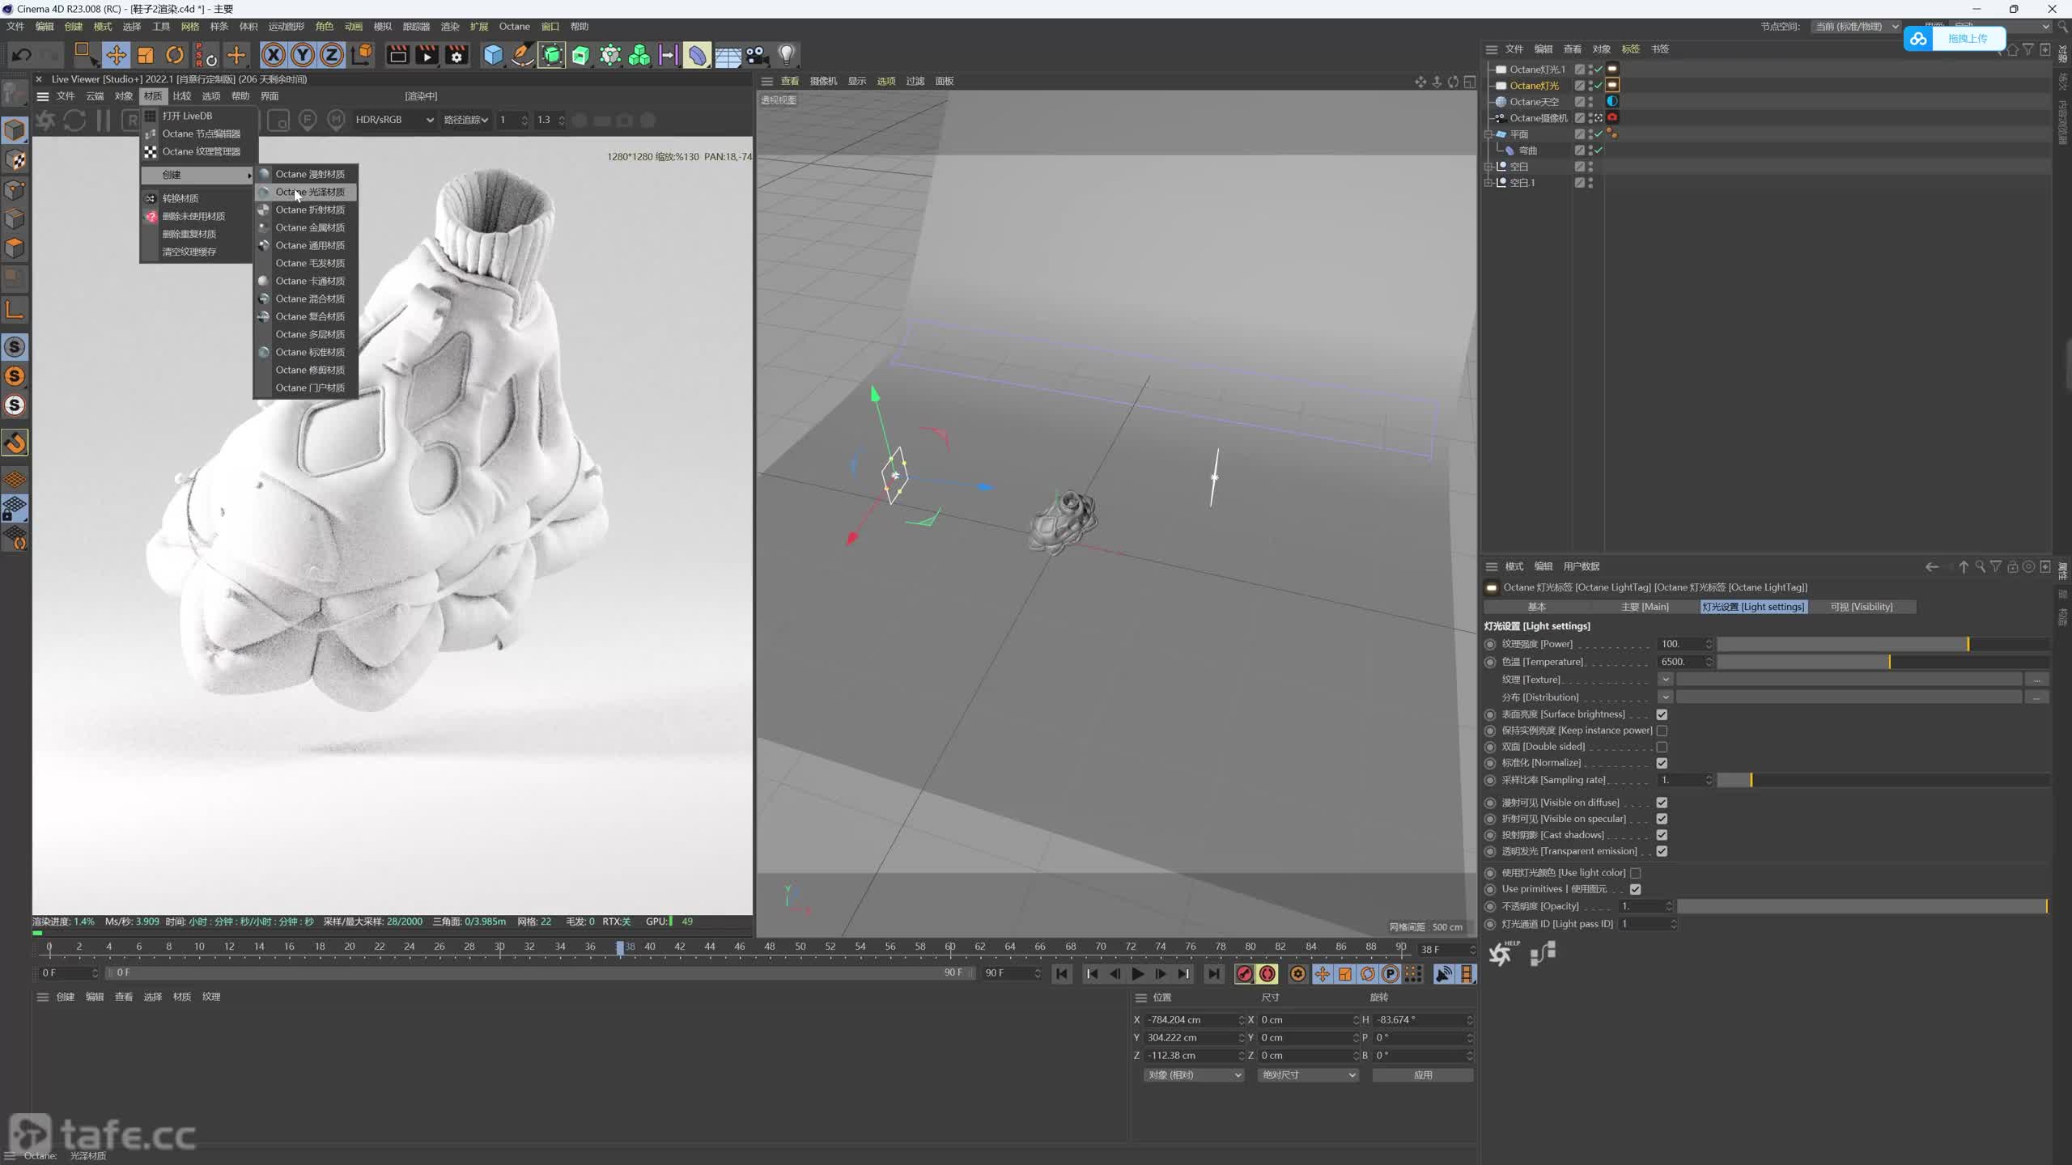Click the position X input field -784.204 cm
The height and width of the screenshot is (1165, 2072).
pos(1194,1020)
